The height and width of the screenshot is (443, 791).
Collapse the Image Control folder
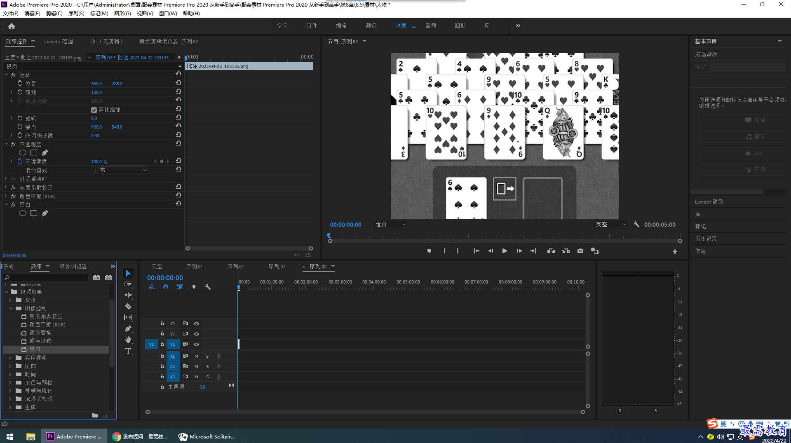(x=11, y=308)
